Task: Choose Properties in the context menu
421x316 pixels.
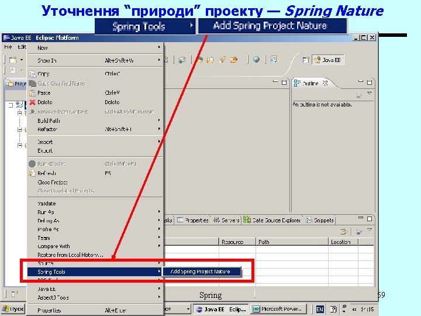Action: coord(95,310)
